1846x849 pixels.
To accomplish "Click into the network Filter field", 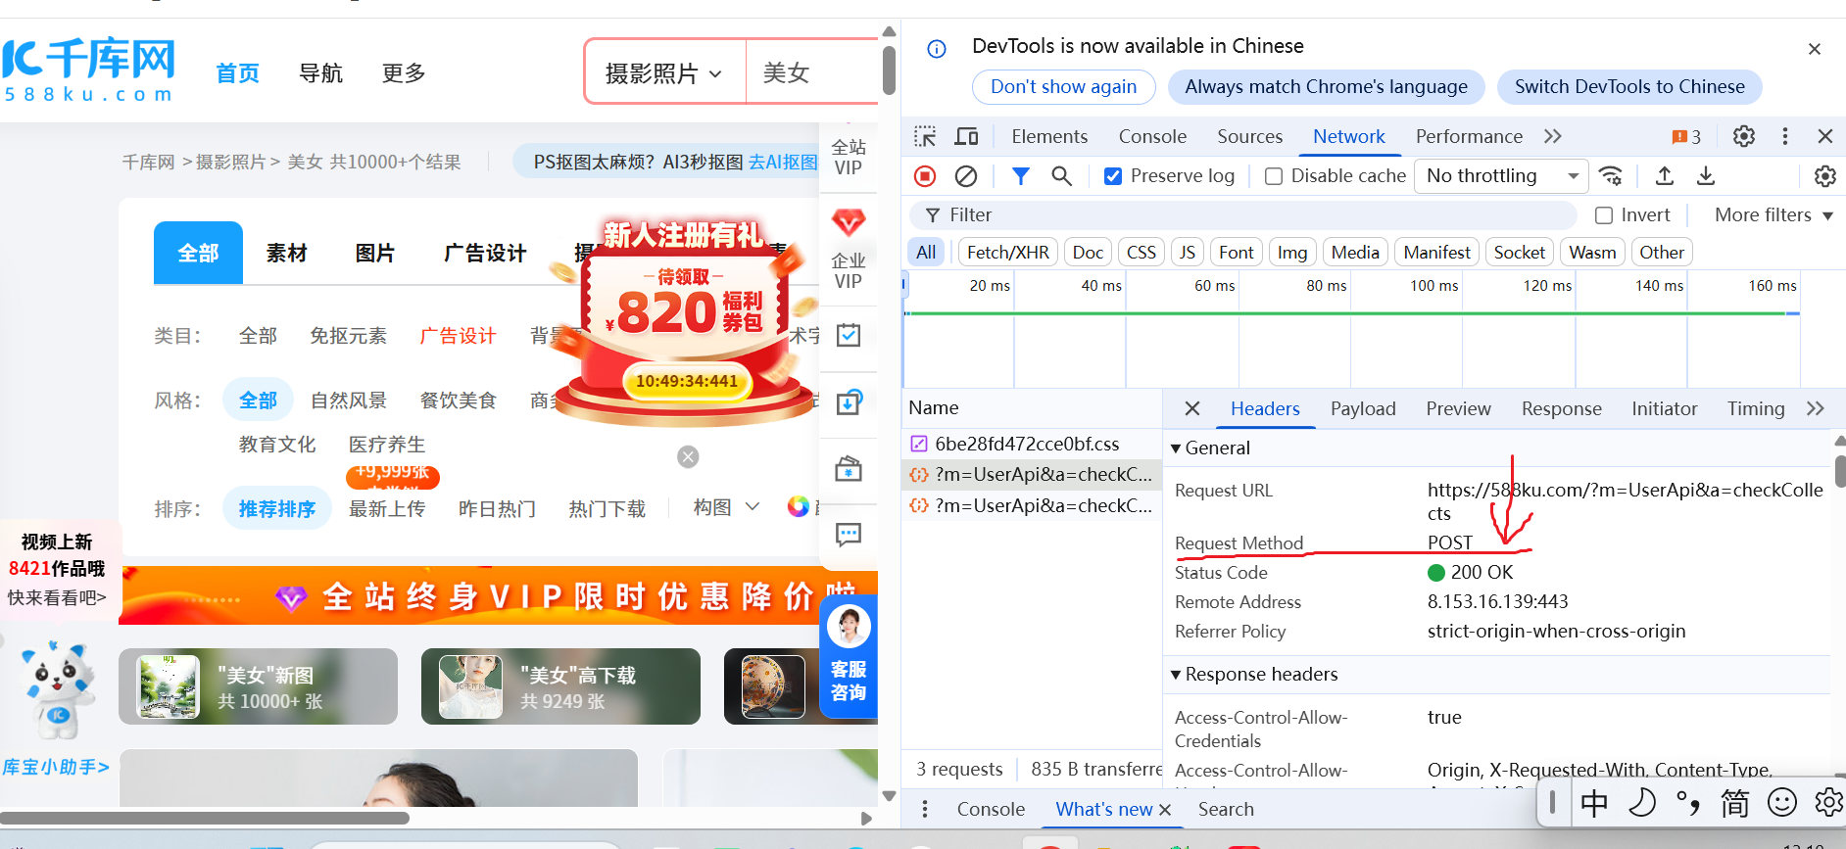I will (1243, 215).
